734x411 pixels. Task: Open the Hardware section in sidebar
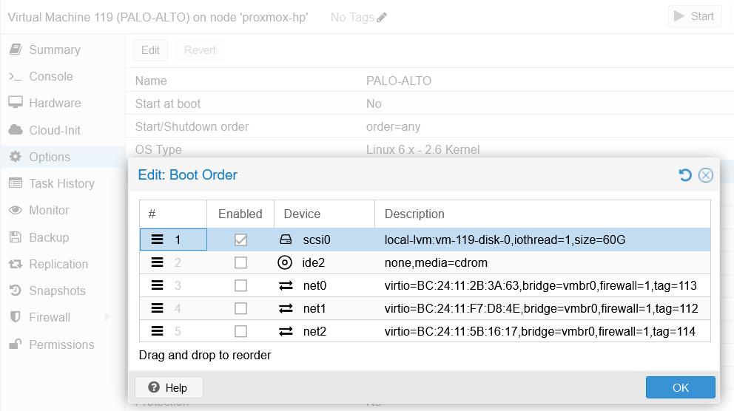pos(55,103)
